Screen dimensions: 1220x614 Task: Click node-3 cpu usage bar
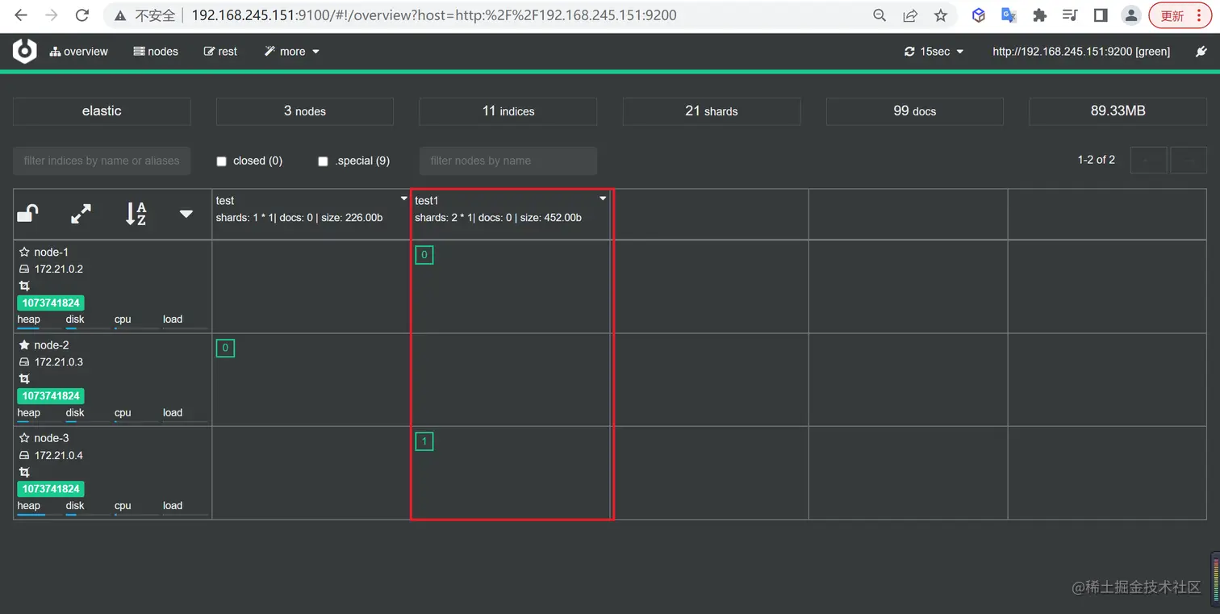[136, 515]
